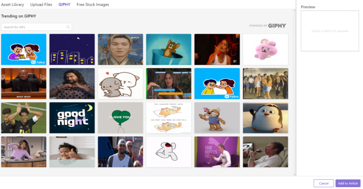Select the Netflix blond man GIF
This screenshot has width=363, height=189.
(121, 49)
